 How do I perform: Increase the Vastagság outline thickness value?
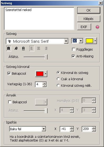click(44, 83)
